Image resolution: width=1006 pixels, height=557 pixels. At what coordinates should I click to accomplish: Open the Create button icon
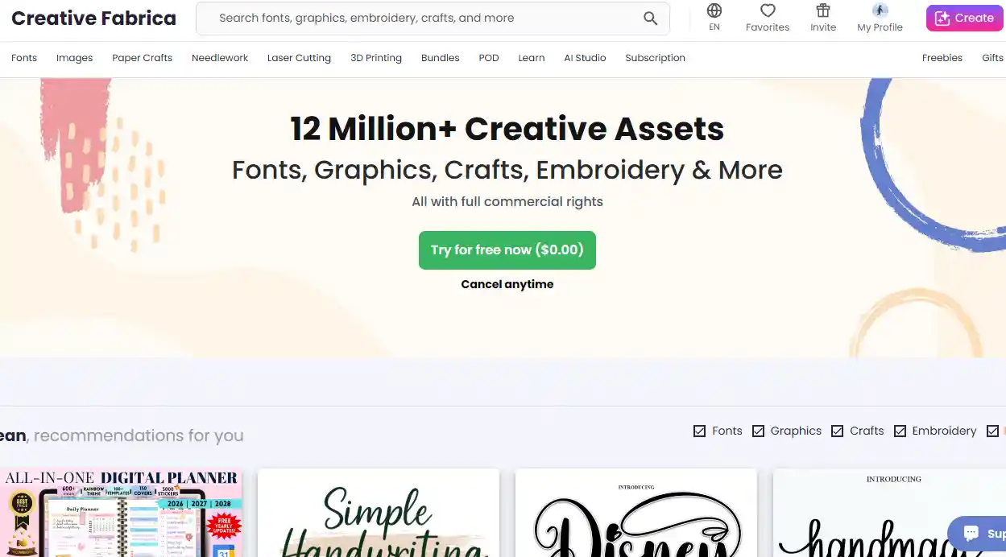click(944, 18)
